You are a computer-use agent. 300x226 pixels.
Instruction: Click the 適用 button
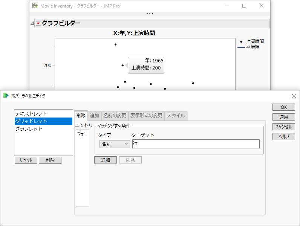pyautogui.click(x=283, y=117)
